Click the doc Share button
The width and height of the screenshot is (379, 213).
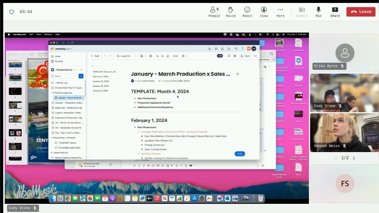click(x=245, y=56)
